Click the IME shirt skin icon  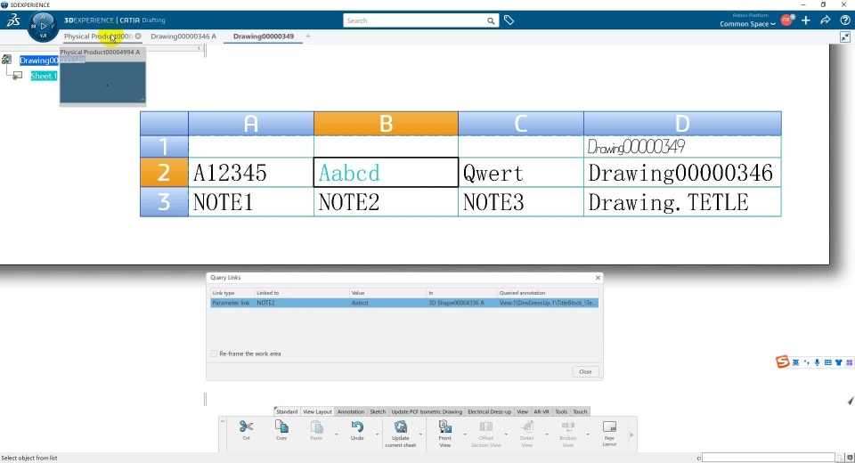(x=839, y=362)
